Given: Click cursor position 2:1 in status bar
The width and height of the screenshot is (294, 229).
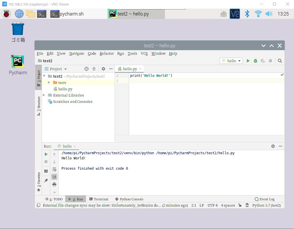Looking at the screenshot, I should pyautogui.click(x=194, y=205).
